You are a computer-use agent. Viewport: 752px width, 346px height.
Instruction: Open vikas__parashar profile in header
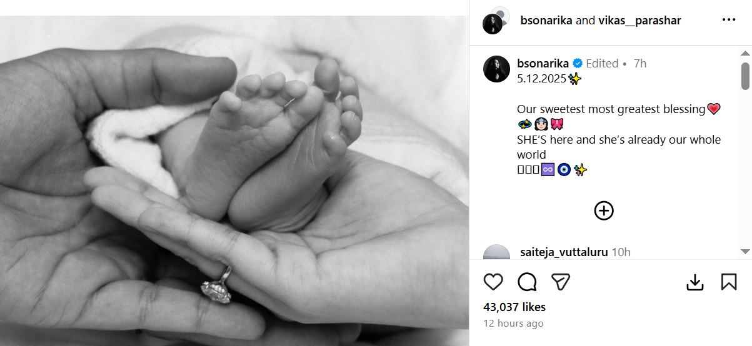coord(639,21)
